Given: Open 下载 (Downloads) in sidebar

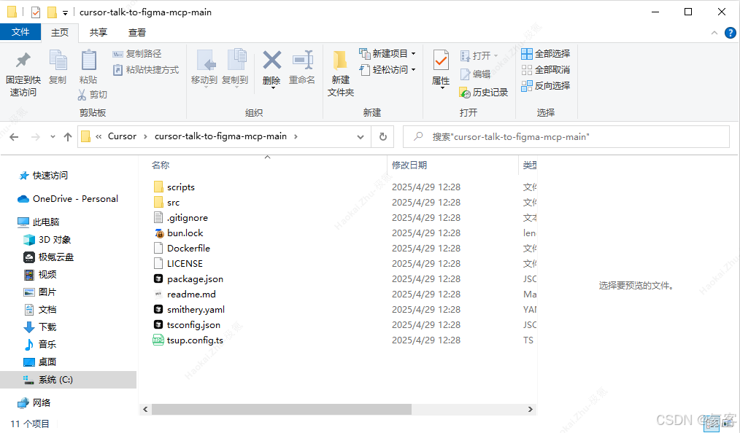Looking at the screenshot, I should tap(47, 327).
